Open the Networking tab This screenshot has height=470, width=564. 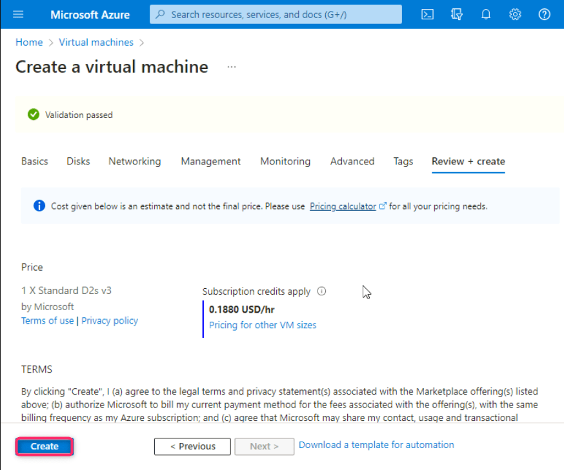coord(134,161)
